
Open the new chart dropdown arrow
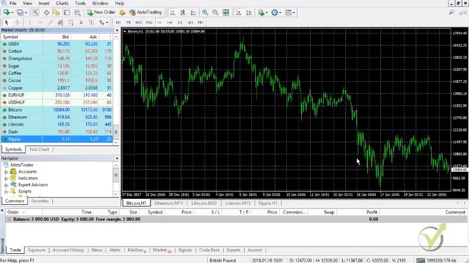pyautogui.click(x=12, y=13)
